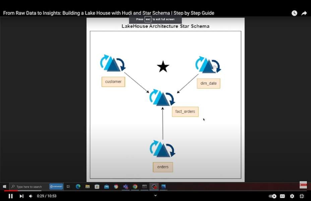This screenshot has width=311, height=201.
Task: Open Microsoft Edge from the taskbar
Action: [78, 187]
